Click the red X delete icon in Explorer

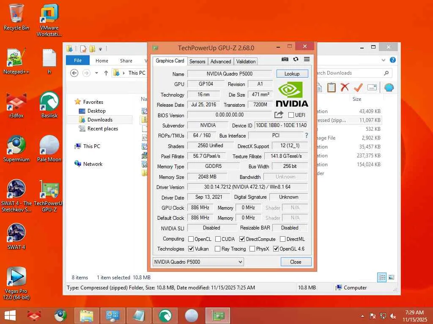tap(345, 87)
